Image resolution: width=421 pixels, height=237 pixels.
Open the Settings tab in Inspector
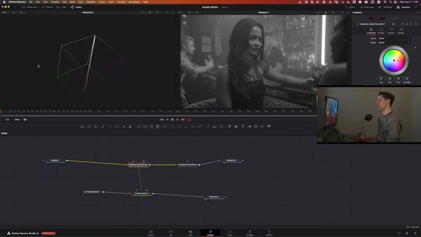coord(401,31)
